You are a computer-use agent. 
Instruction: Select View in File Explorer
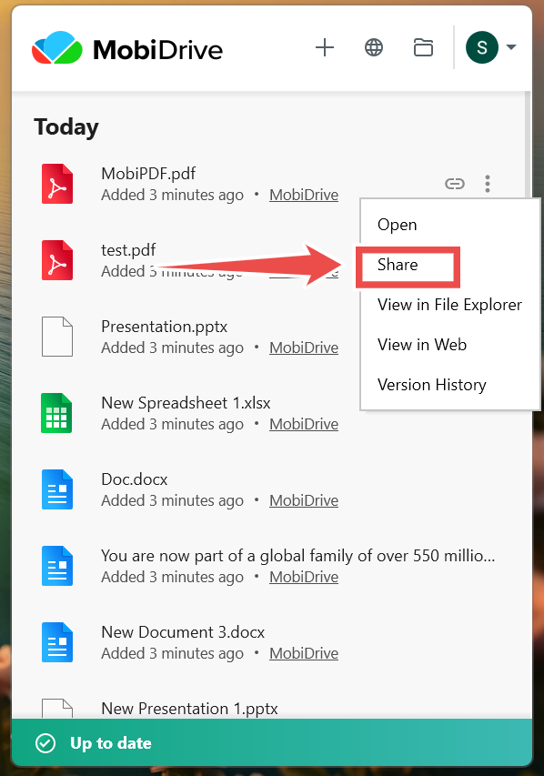(x=450, y=305)
